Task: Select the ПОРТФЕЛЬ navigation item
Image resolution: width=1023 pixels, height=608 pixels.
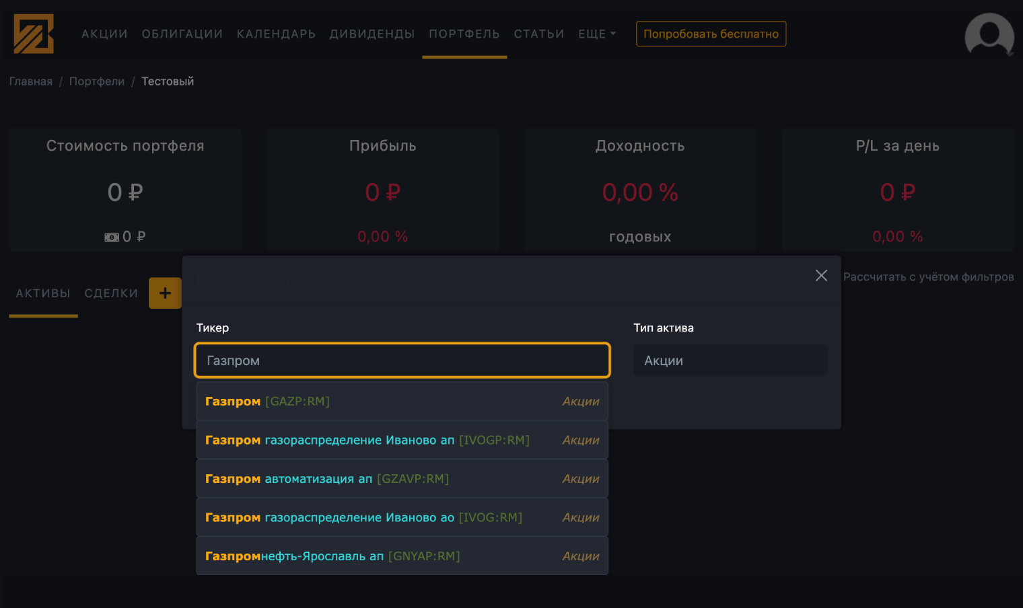Action: coord(464,34)
